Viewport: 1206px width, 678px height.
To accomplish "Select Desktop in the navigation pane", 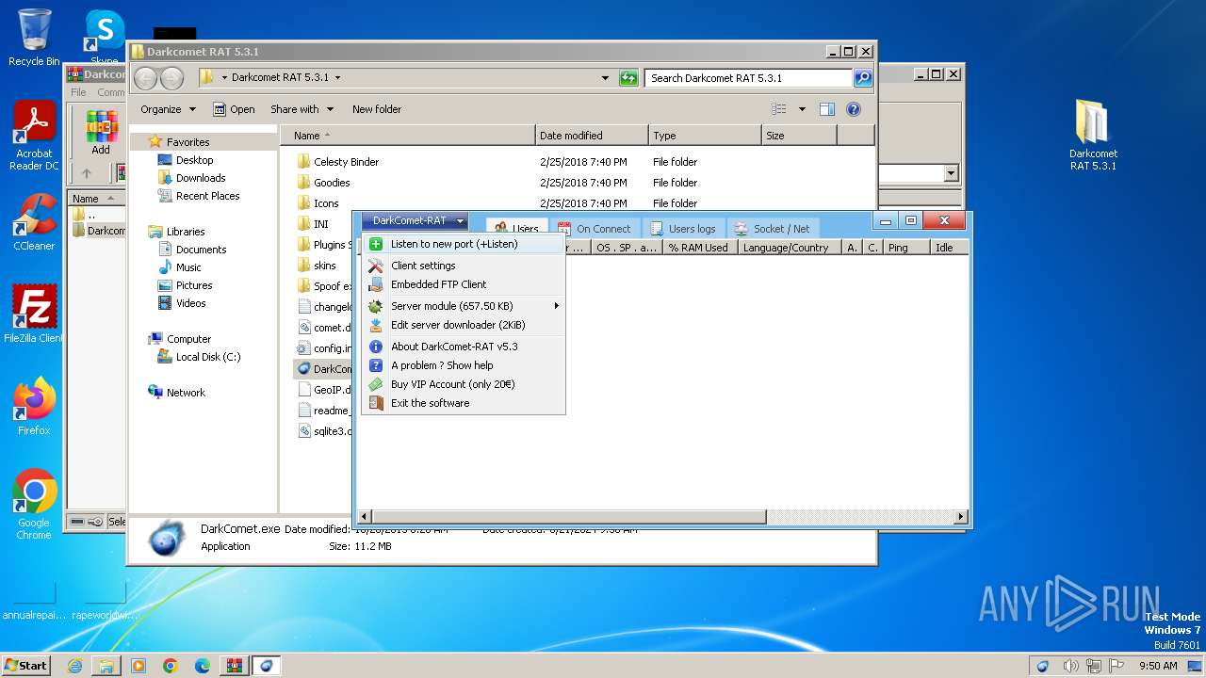I will coord(194,160).
